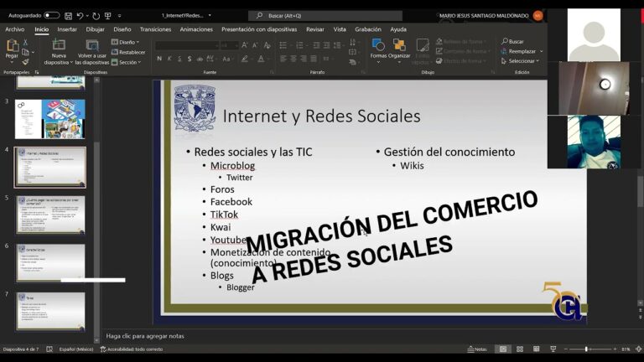644x362 pixels.
Task: Open the Seleccionar dropdown
Action: coord(520,61)
